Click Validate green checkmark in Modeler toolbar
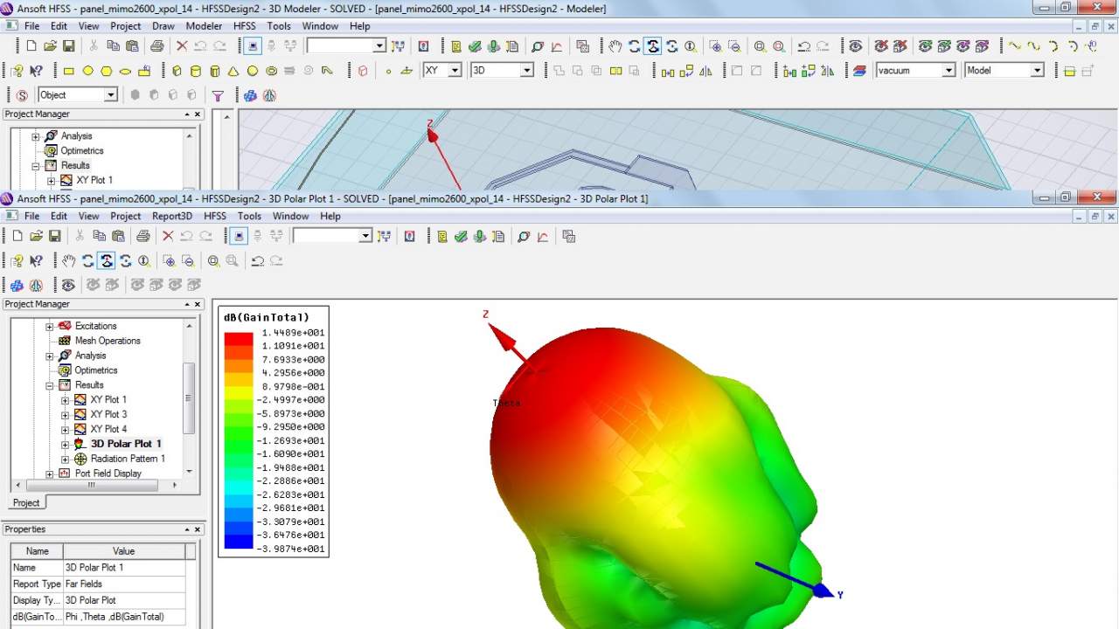 point(474,46)
